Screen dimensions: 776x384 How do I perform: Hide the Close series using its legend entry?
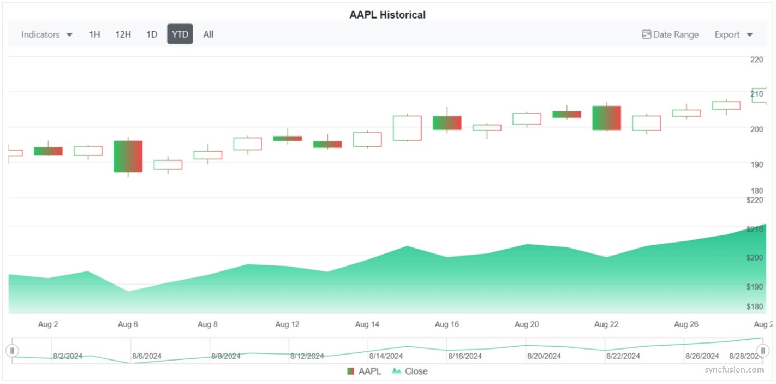415,371
